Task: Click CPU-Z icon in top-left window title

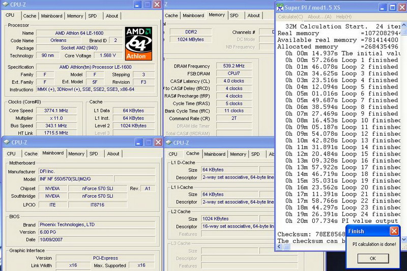Action: coord(6,5)
